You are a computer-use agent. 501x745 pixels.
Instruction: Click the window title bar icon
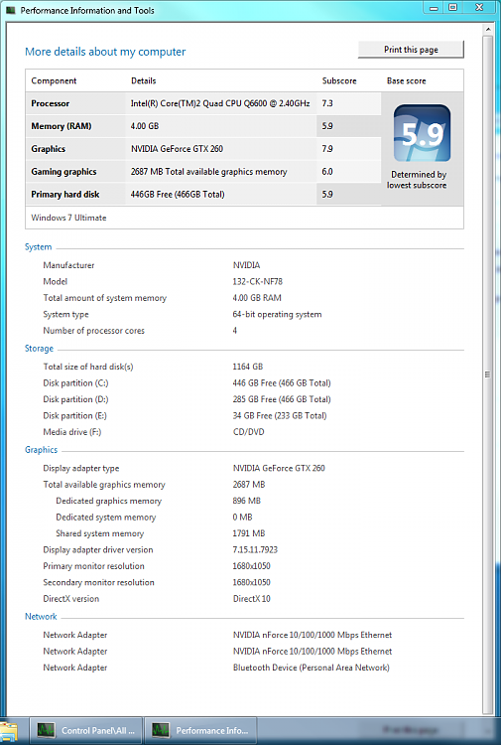pos(11,10)
